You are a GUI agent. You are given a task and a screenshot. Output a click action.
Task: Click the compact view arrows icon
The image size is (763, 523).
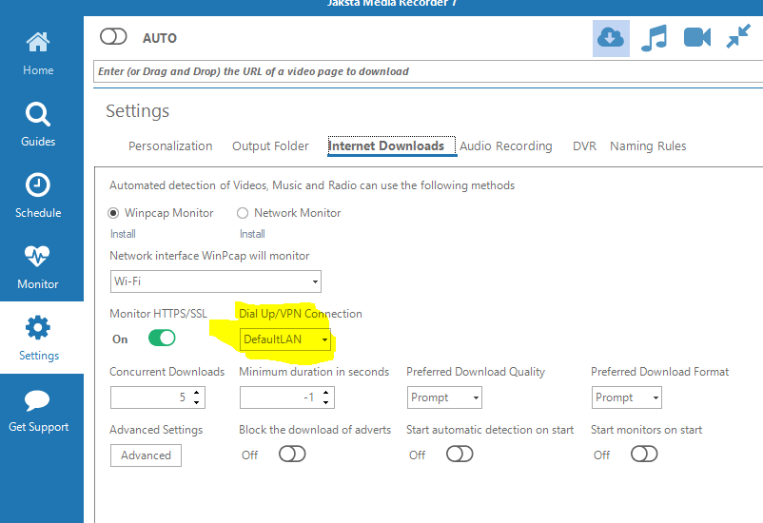point(738,36)
